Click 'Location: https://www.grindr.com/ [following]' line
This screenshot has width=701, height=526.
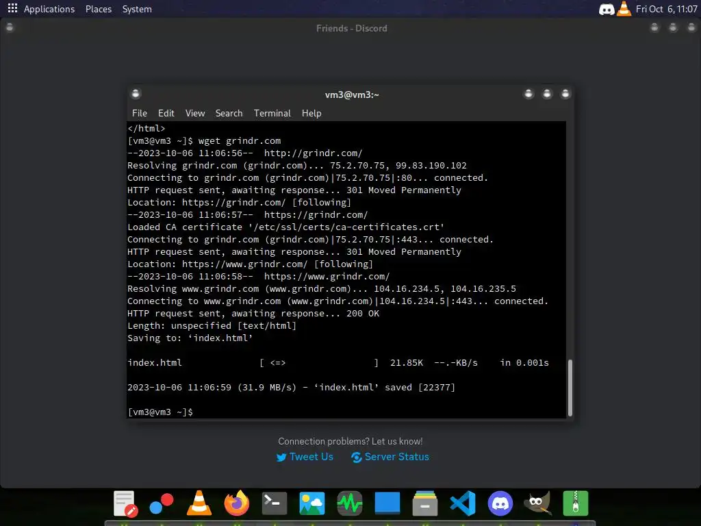[250, 264]
